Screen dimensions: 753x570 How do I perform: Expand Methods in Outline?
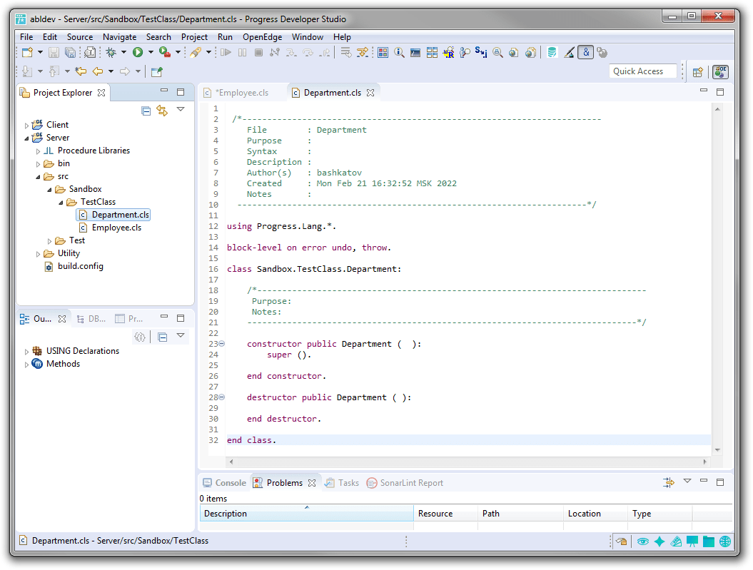click(26, 365)
